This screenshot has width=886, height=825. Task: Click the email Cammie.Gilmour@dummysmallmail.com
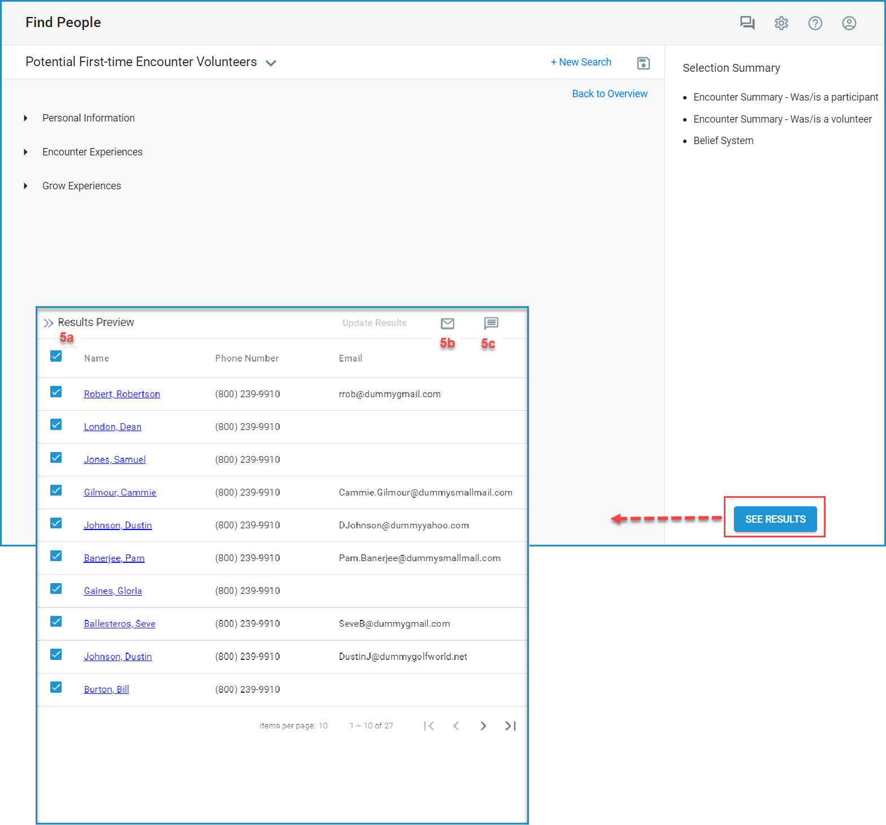click(425, 492)
